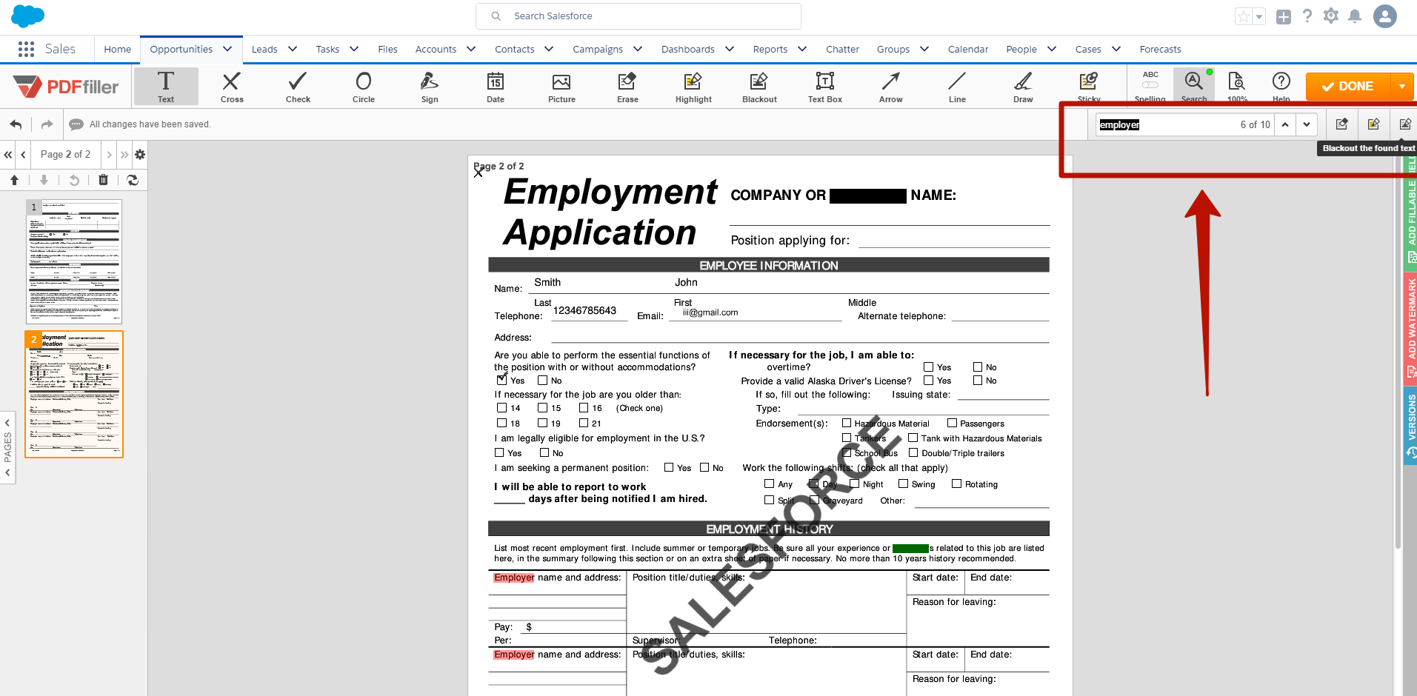Delete the selected page with trash icon
The height and width of the screenshot is (696, 1417).
pyautogui.click(x=103, y=180)
